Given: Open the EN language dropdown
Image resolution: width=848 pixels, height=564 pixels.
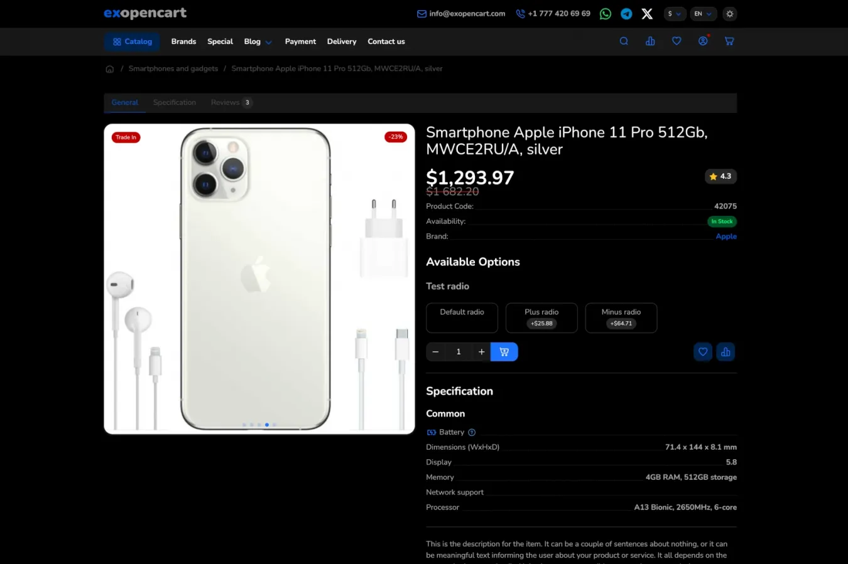Looking at the screenshot, I should (703, 14).
